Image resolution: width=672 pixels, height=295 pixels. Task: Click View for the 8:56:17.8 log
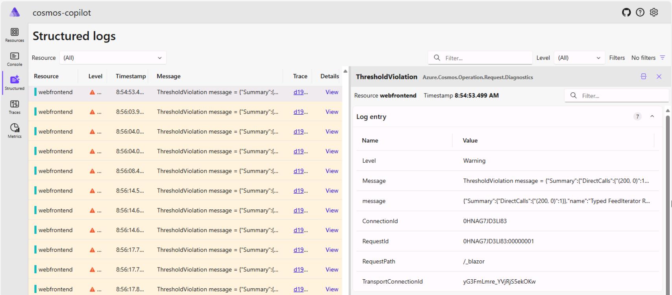(x=332, y=289)
